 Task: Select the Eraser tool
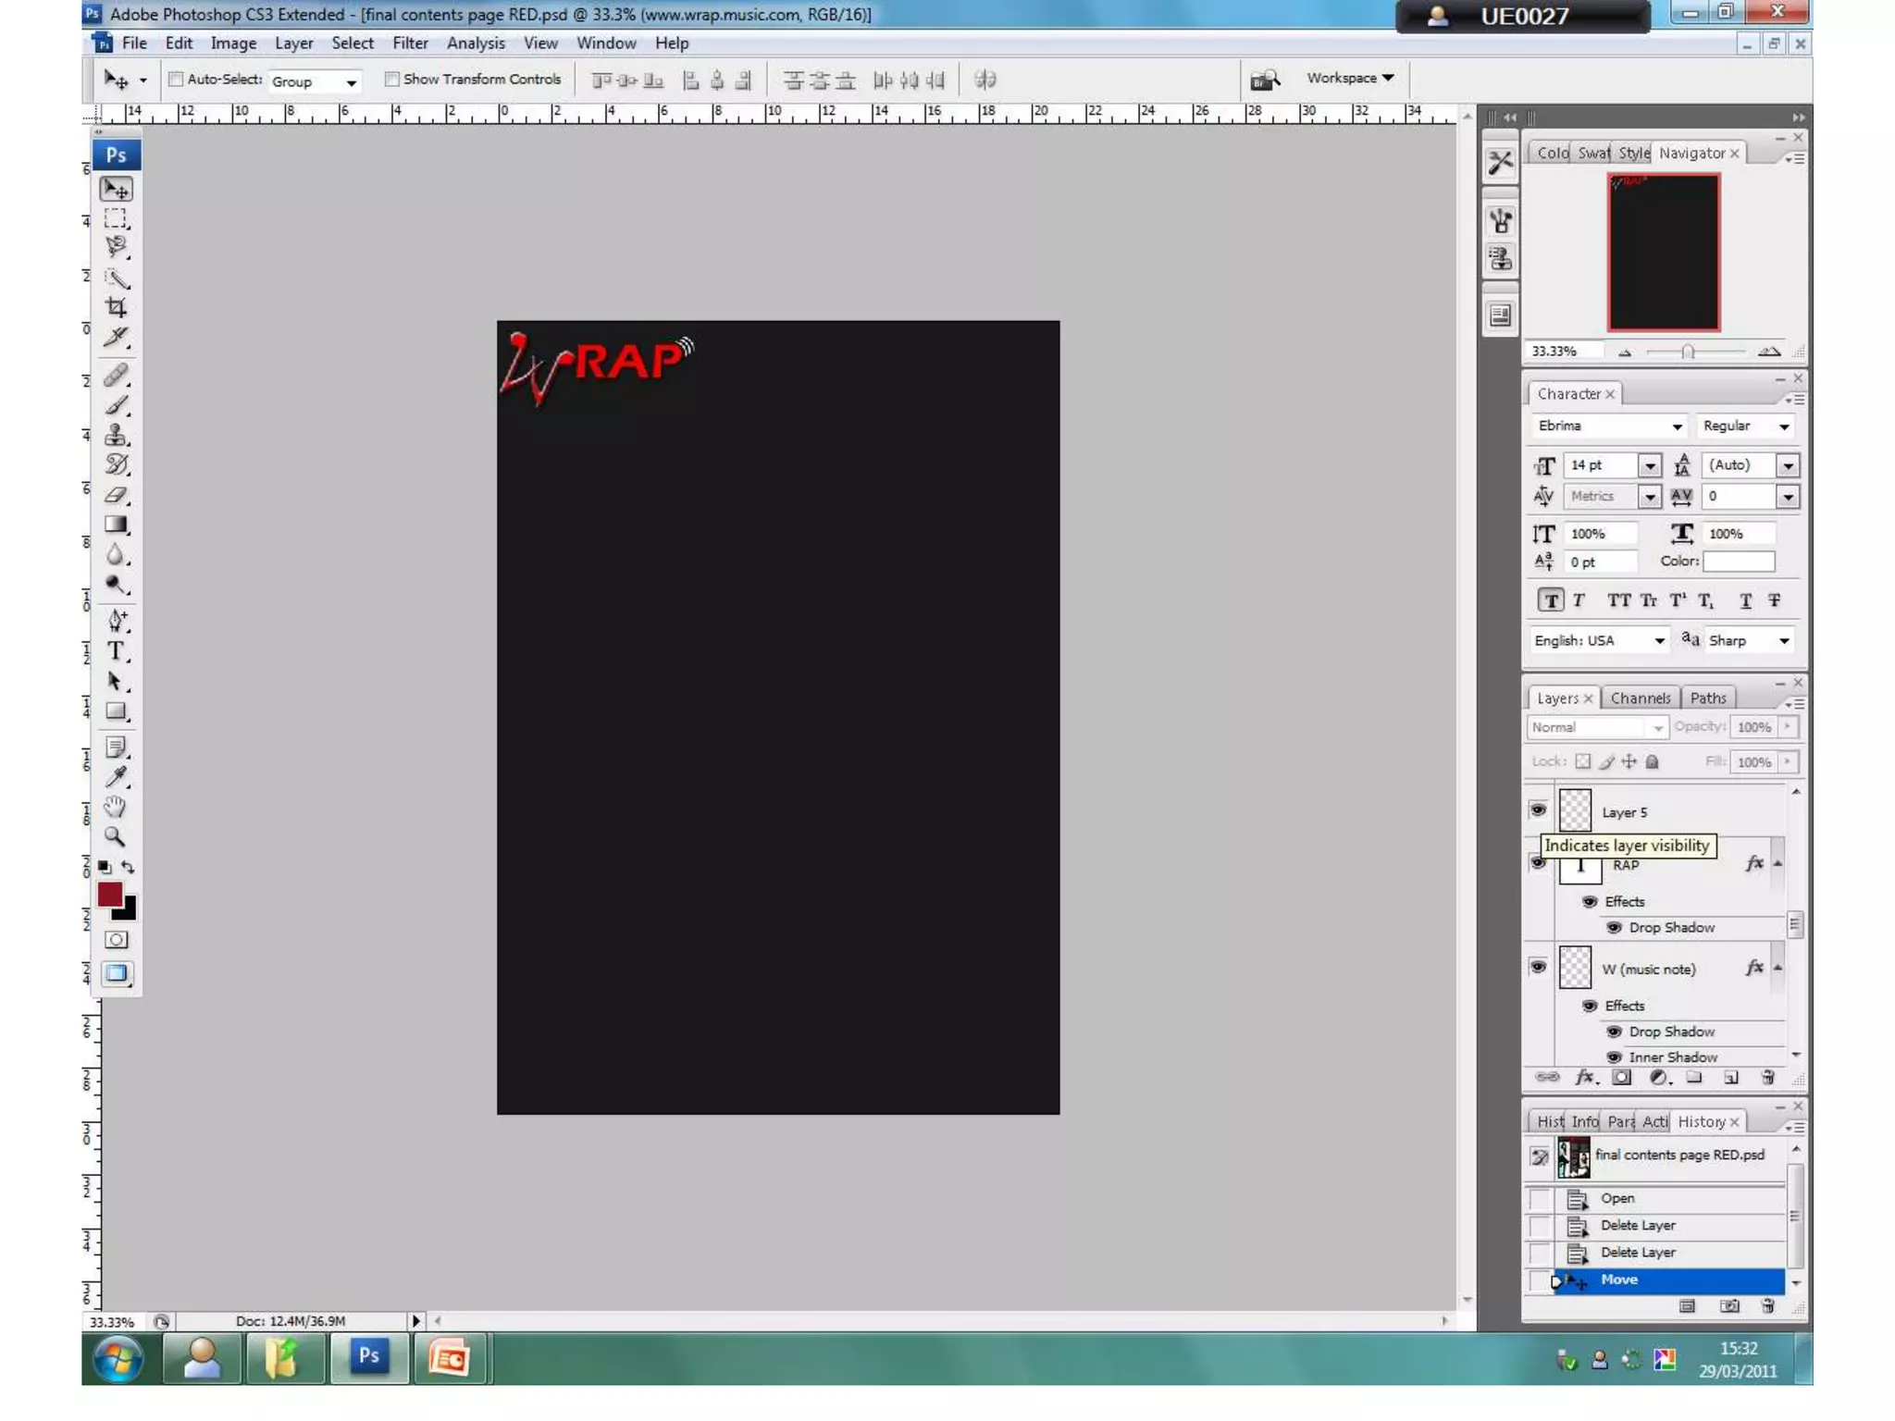[116, 495]
